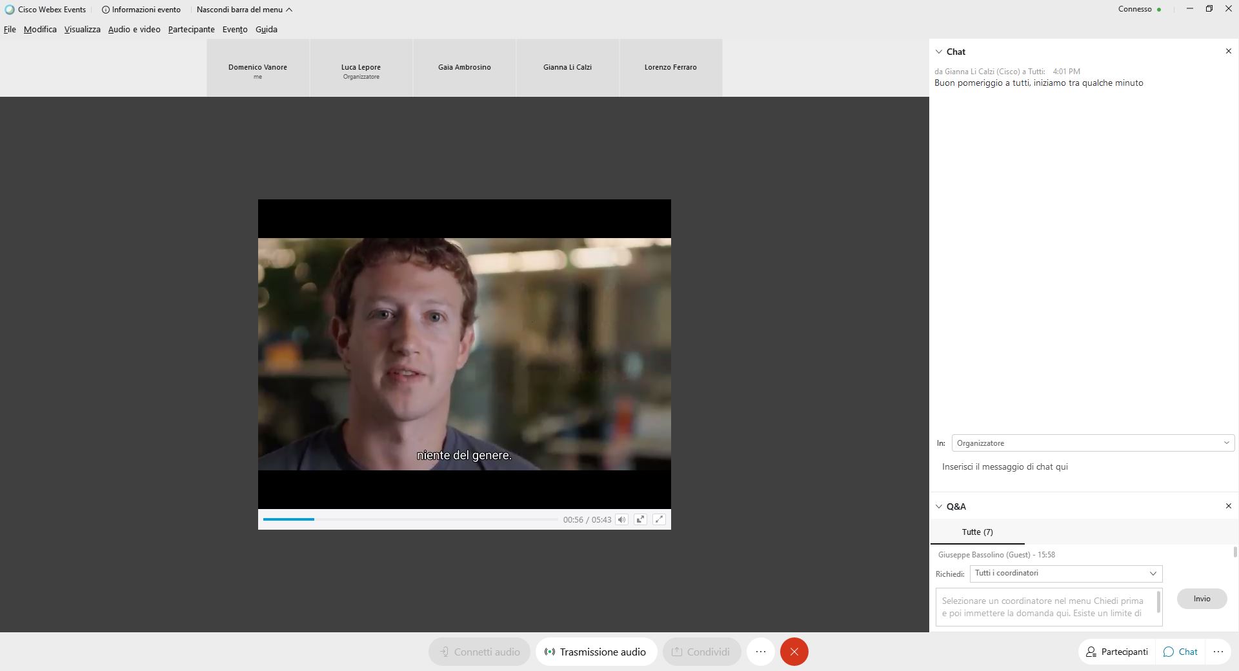Toggle the Chat panel button
This screenshot has width=1239, height=671.
coord(1180,652)
